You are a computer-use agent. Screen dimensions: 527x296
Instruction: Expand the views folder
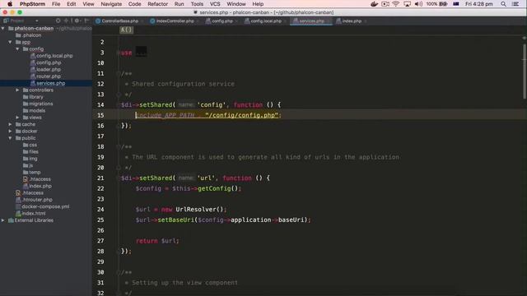[x=17, y=118]
